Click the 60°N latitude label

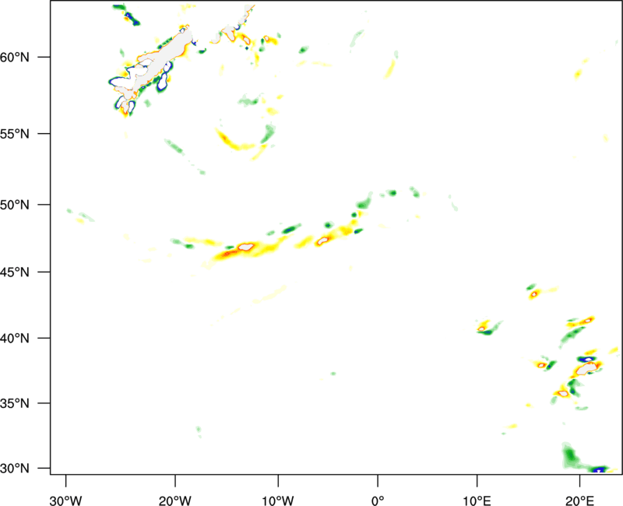tap(15, 58)
